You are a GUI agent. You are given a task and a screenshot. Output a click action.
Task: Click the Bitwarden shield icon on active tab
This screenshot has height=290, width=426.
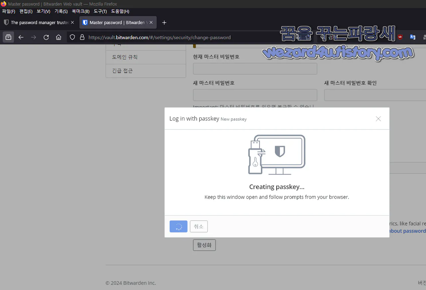click(x=85, y=22)
